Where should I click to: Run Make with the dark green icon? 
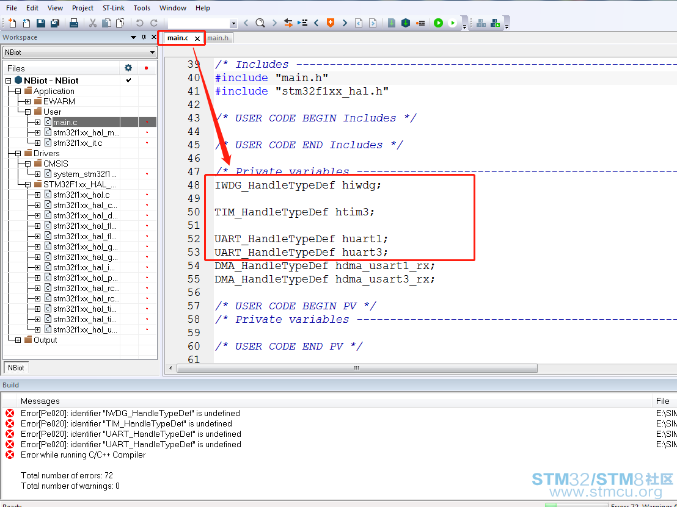pyautogui.click(x=406, y=23)
